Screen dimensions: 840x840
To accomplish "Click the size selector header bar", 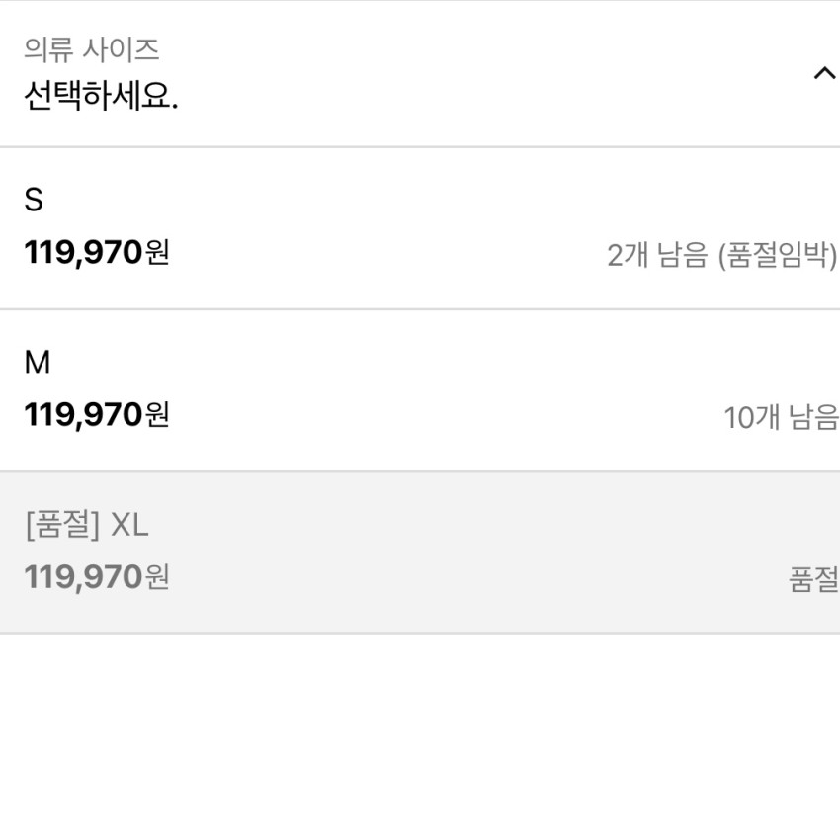I will (x=419, y=74).
